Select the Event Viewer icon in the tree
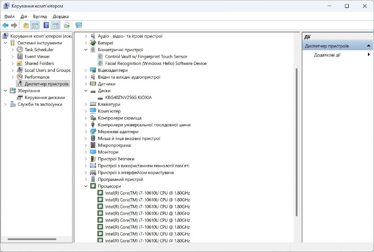 (x=20, y=56)
